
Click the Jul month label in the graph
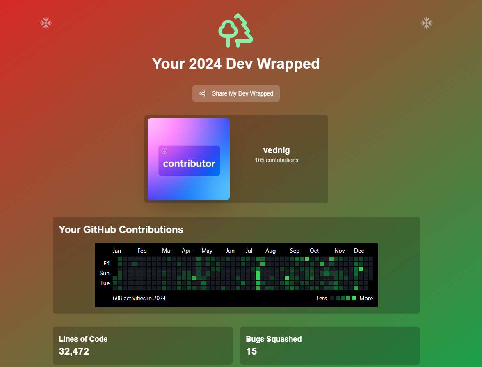coord(249,251)
